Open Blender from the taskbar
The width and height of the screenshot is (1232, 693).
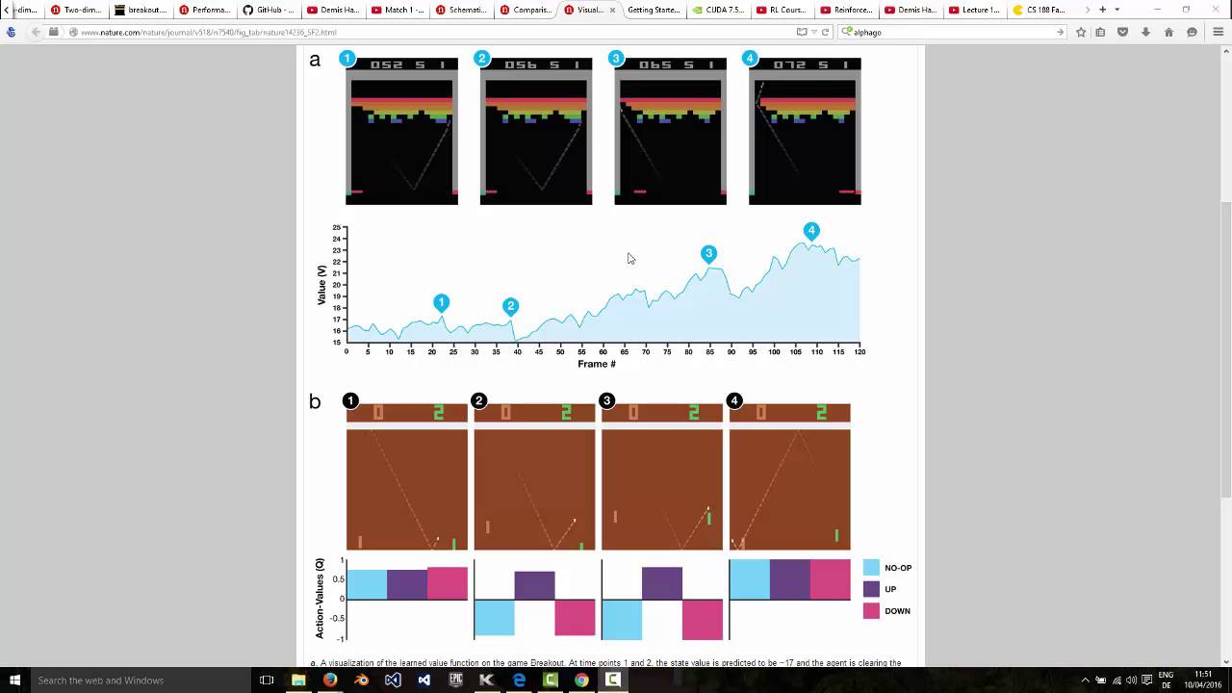362,680
